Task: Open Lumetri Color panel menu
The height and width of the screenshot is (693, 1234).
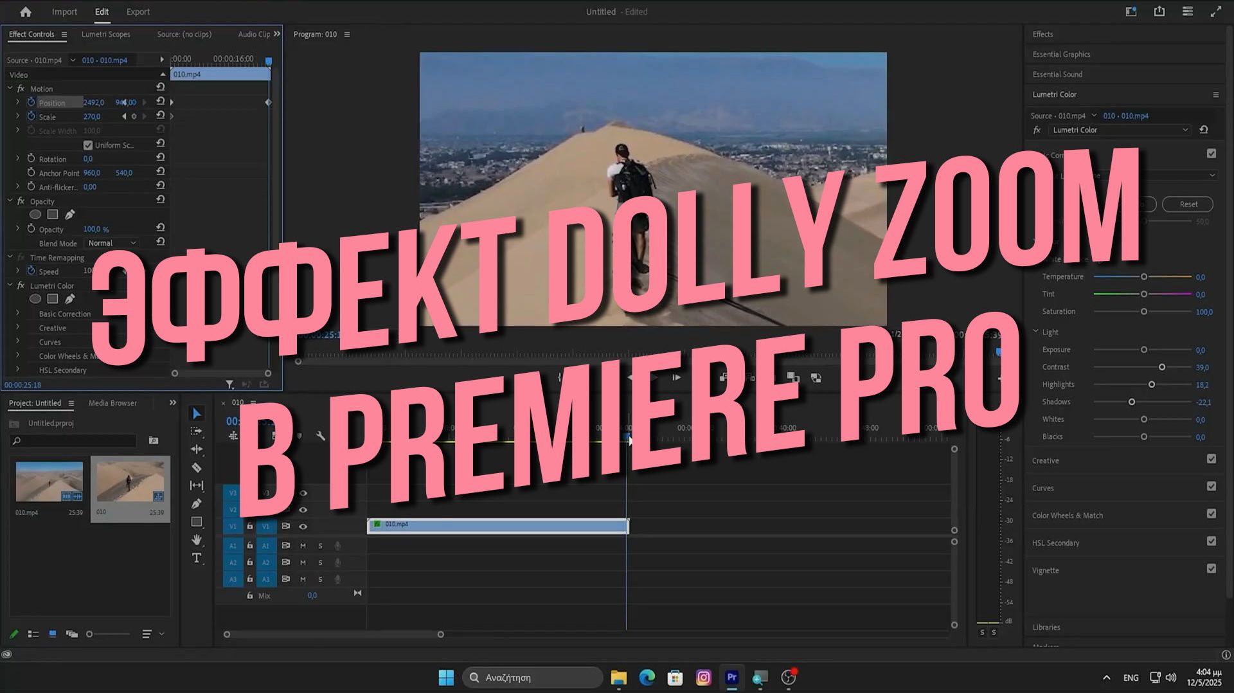Action: pos(1216,94)
